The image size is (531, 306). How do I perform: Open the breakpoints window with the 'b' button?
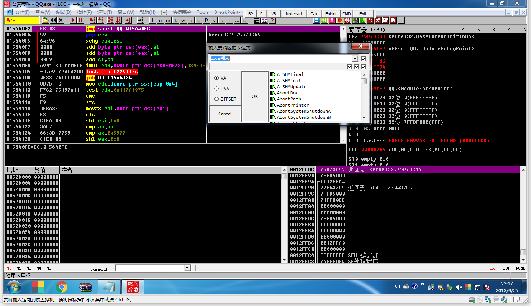221,20
